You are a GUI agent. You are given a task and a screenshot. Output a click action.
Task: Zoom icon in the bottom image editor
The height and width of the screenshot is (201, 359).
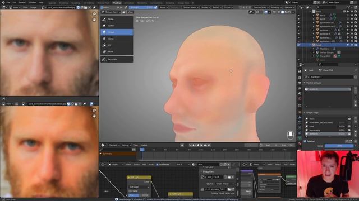click(x=94, y=111)
